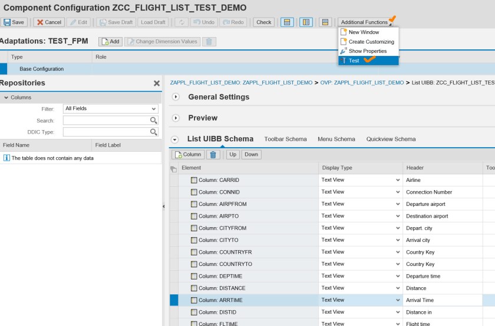The image size is (495, 326).
Task: Toggle the first layout view icon
Action: point(287,22)
